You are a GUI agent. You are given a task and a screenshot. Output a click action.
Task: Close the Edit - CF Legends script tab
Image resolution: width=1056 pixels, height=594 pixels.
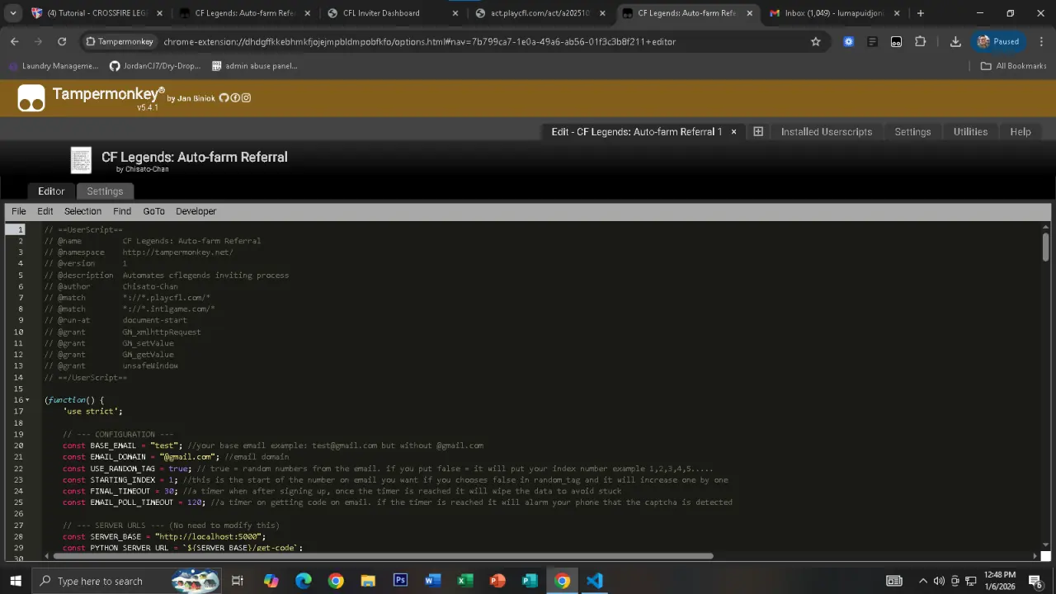pos(733,132)
